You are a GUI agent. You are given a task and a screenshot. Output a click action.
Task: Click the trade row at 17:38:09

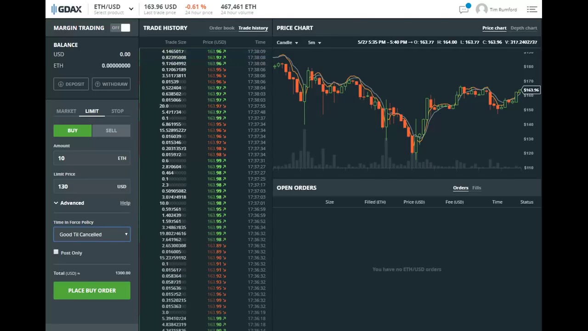click(205, 51)
